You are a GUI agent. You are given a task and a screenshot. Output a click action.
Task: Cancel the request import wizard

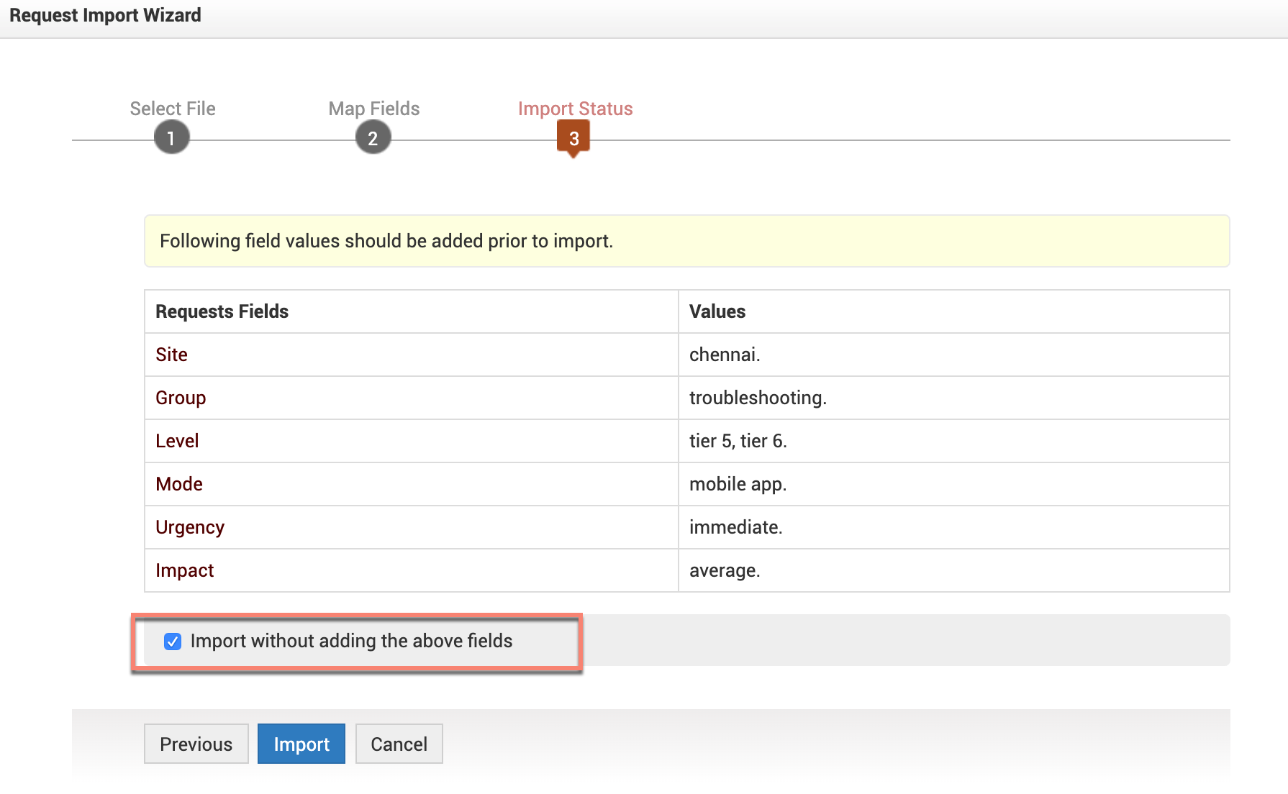(x=399, y=744)
